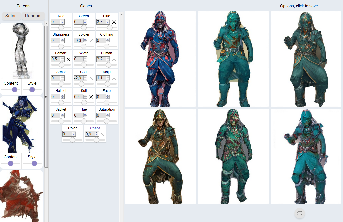This screenshot has height=222, width=343.
Task: Clear the Chaos gene using its X icon
Action: click(x=102, y=134)
